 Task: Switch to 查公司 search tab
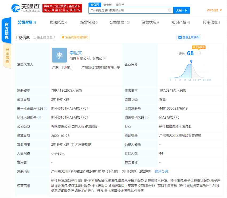coord(95,5)
